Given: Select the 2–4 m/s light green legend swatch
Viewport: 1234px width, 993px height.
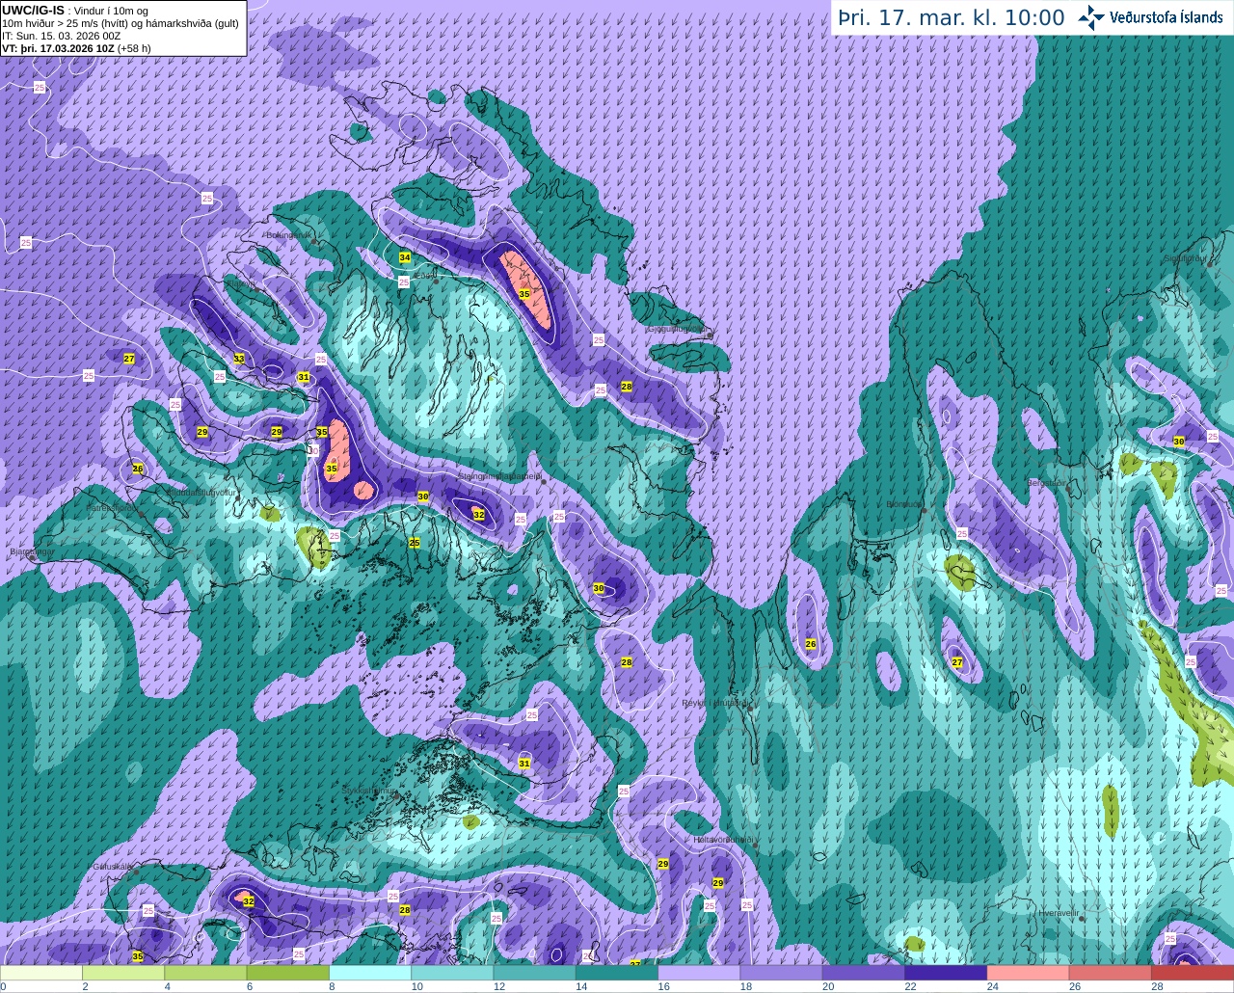Looking at the screenshot, I should (123, 973).
